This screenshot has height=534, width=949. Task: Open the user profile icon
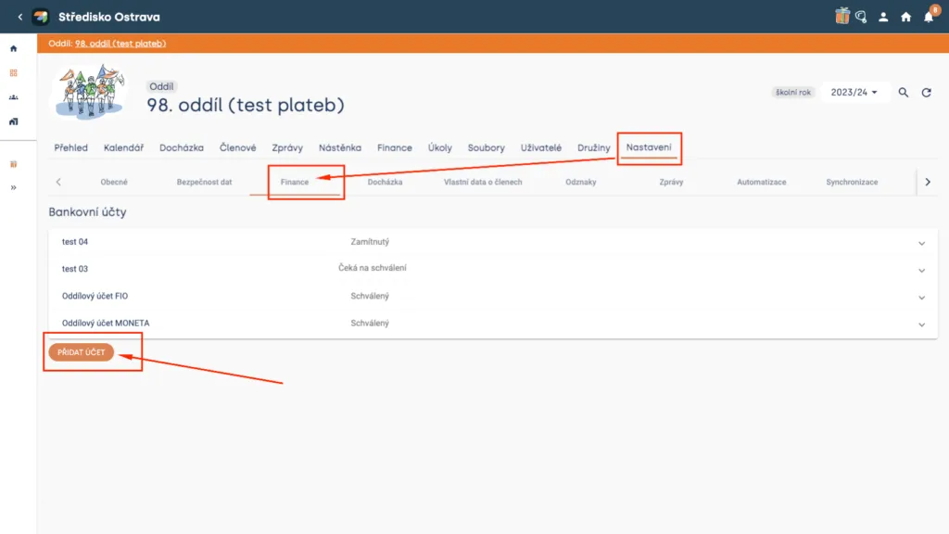pos(883,17)
